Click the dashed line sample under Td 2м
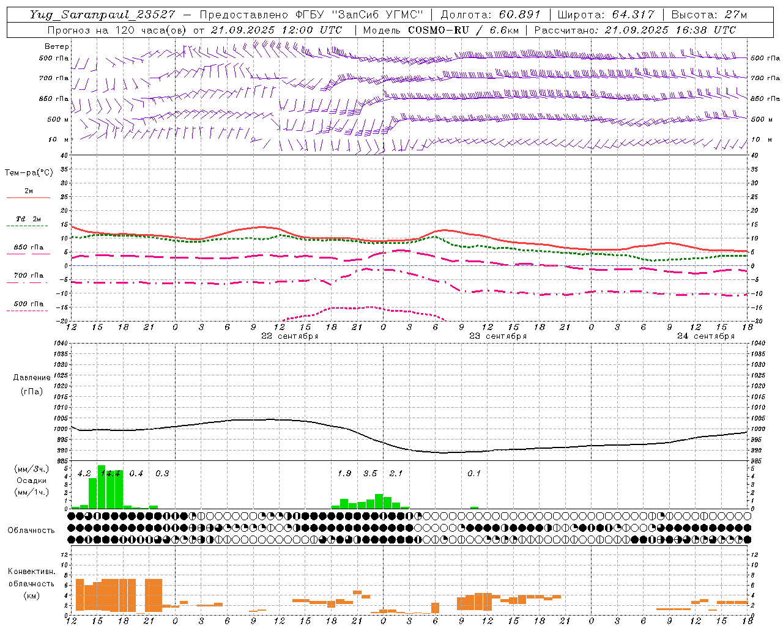The image size is (783, 626). click(28, 226)
